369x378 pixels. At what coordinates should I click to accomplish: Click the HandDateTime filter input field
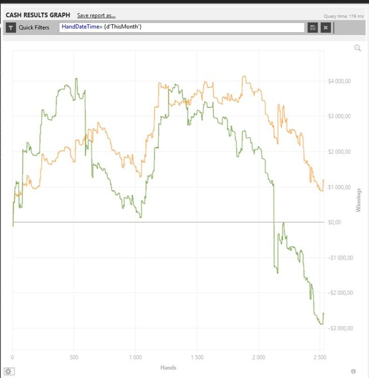(181, 27)
